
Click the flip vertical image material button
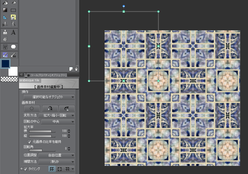click(66, 108)
